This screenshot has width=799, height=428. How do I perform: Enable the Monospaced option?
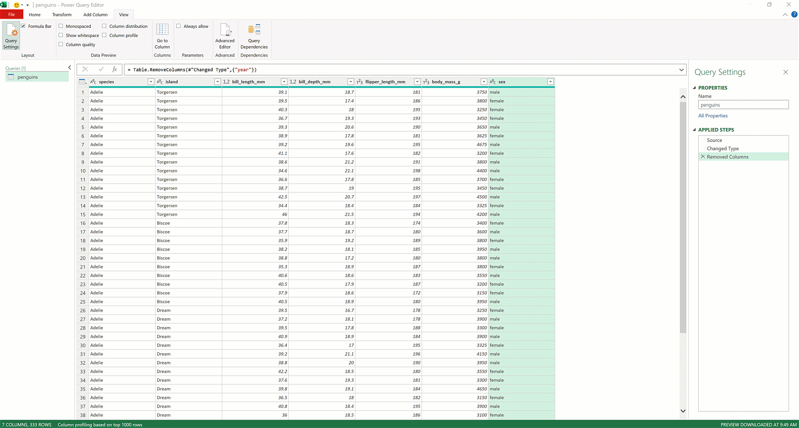61,26
